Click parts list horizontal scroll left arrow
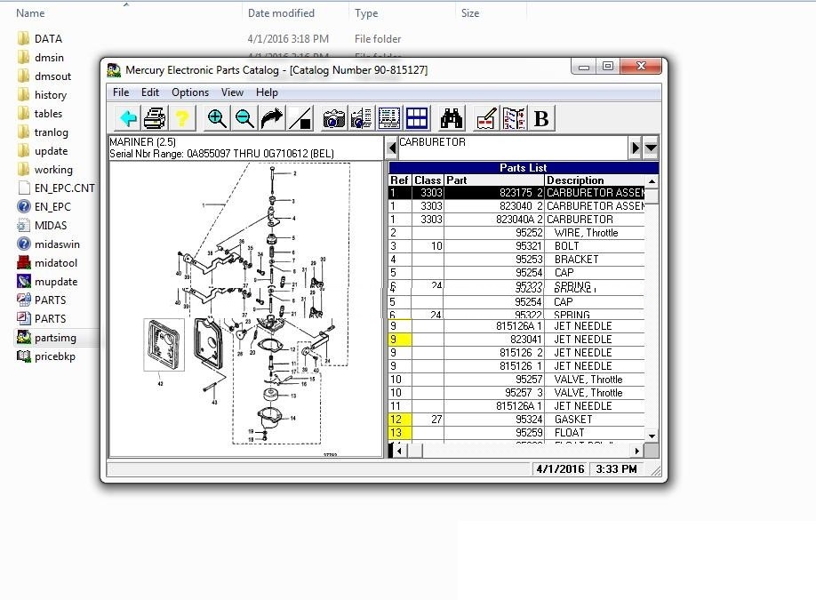 (399, 451)
